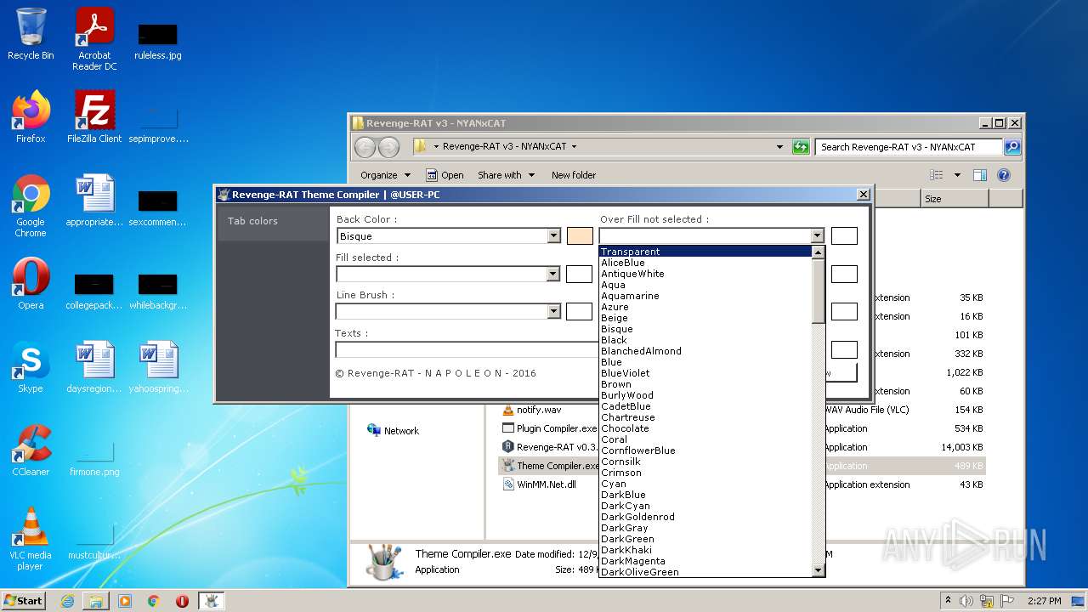This screenshot has height=612, width=1088.
Task: Select the notify.wav file
Action: pyautogui.click(x=531, y=410)
